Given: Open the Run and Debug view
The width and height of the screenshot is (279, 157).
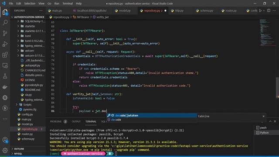Looking at the screenshot, I should (x=5, y=44).
